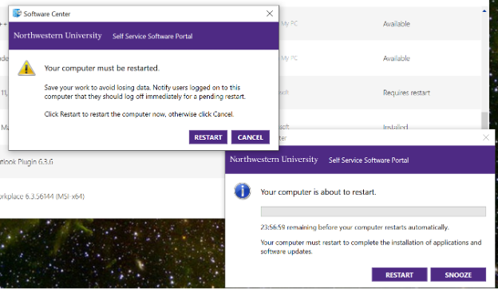The height and width of the screenshot is (289, 498).
Task: Click the second 'Available' status in the list
Action: pyautogui.click(x=397, y=58)
